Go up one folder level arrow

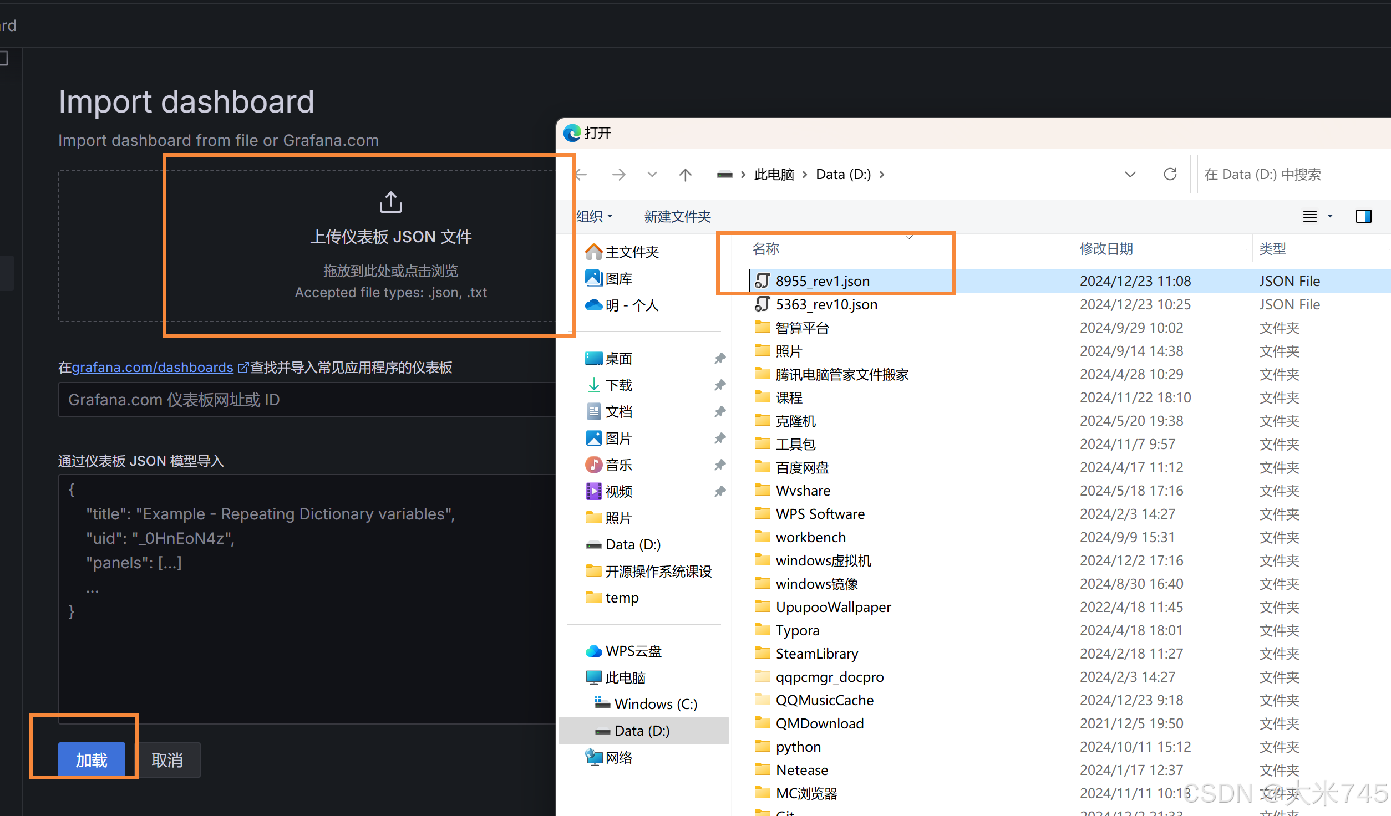(686, 175)
